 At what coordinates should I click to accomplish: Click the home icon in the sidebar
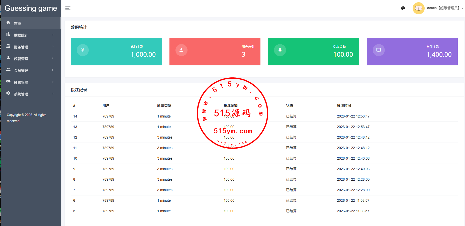[8, 23]
